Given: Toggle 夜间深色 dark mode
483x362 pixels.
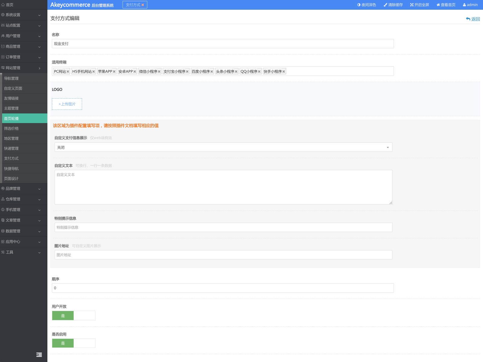Looking at the screenshot, I should [x=366, y=5].
